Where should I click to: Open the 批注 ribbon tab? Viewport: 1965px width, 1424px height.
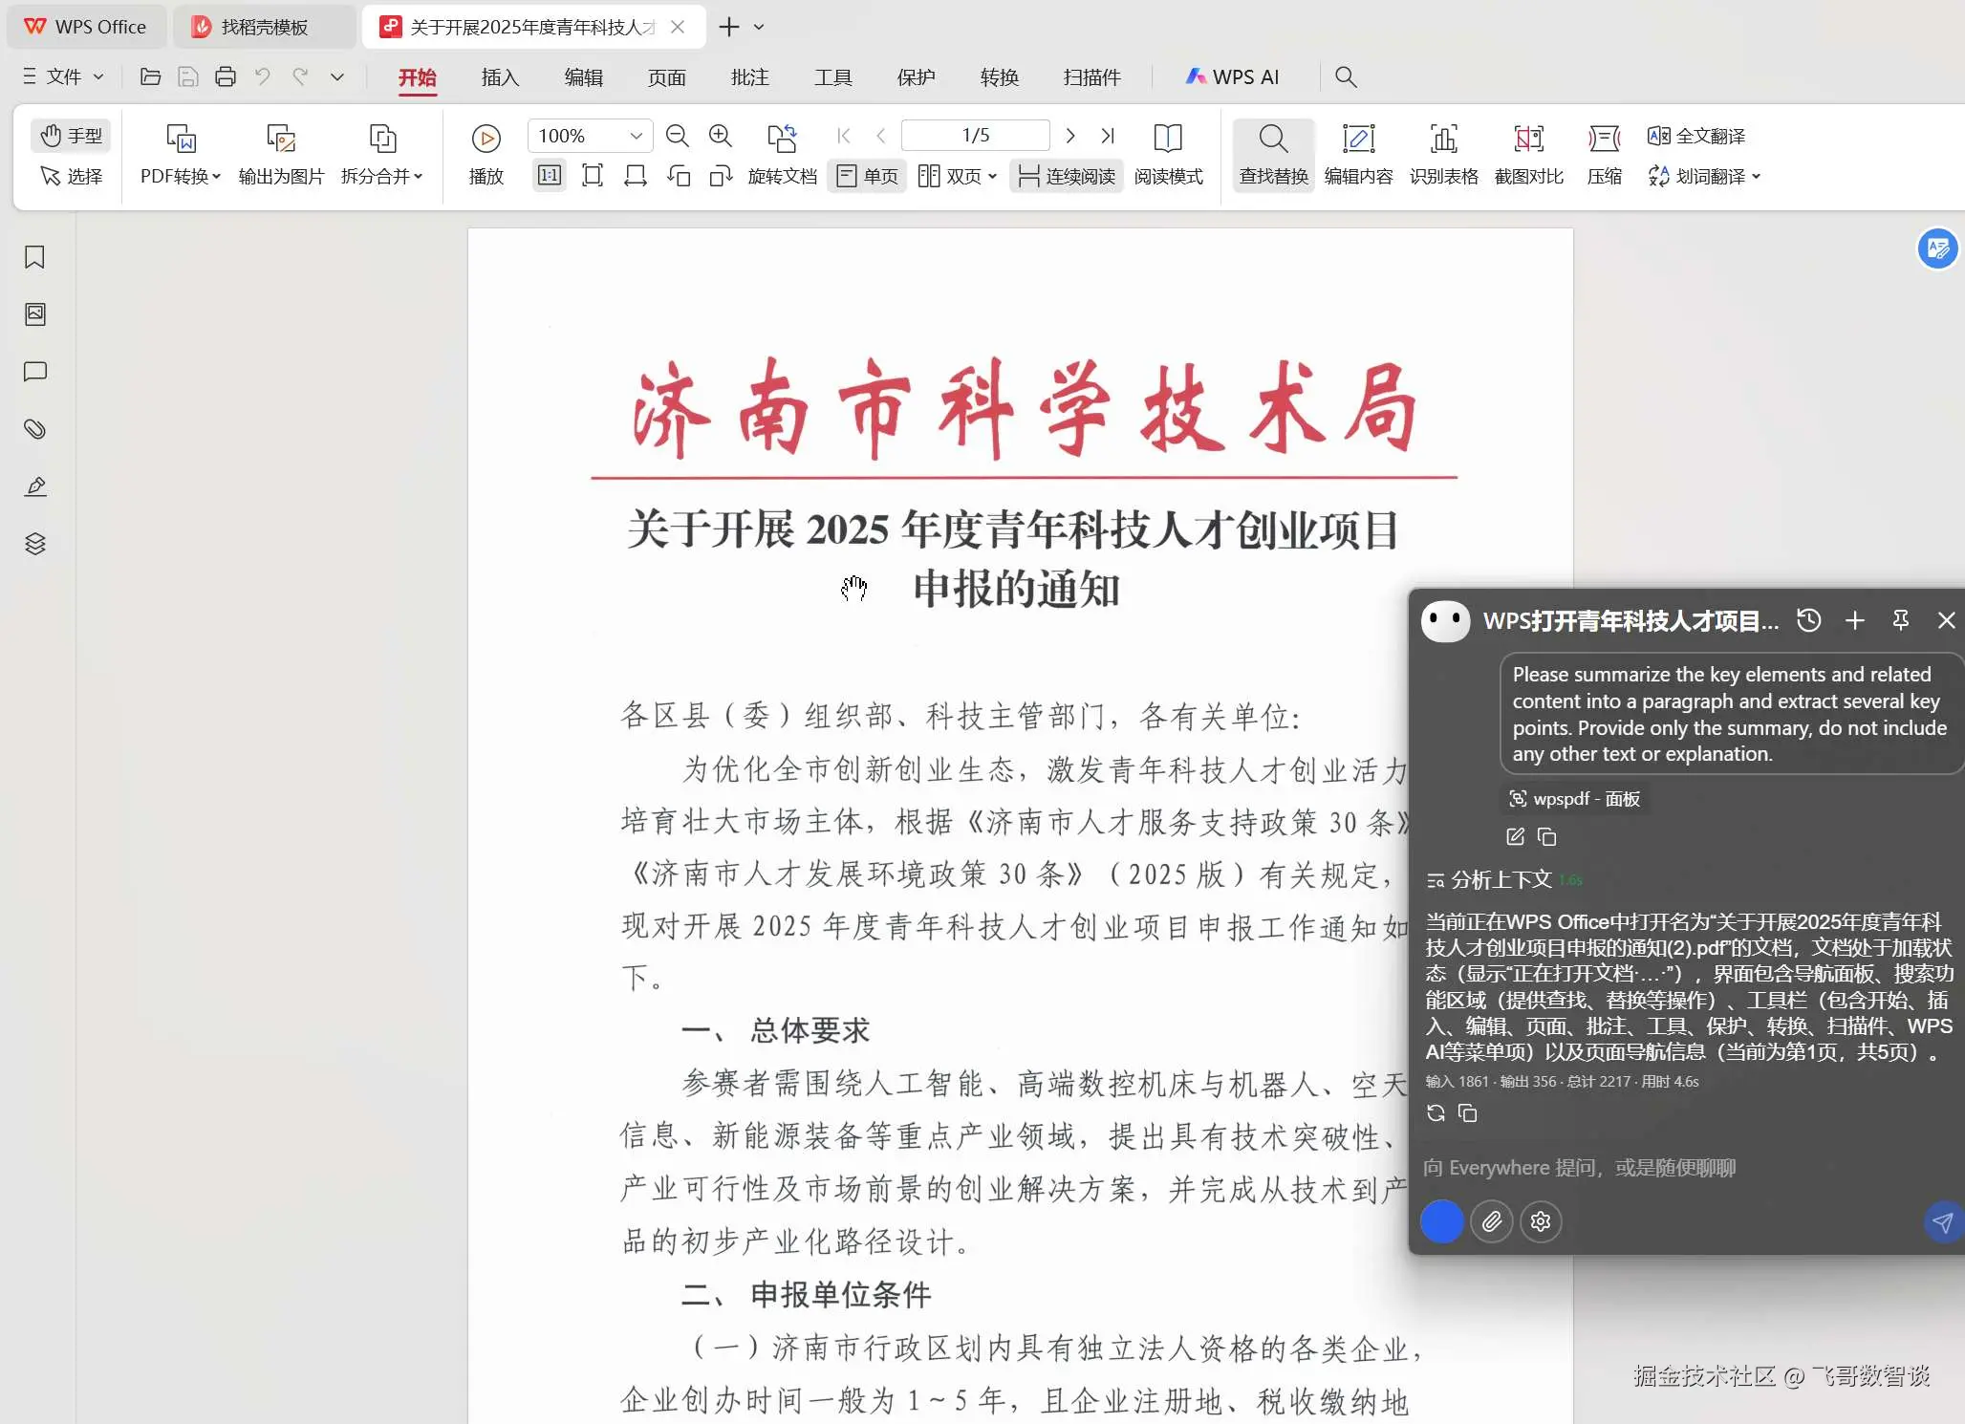[x=749, y=77]
